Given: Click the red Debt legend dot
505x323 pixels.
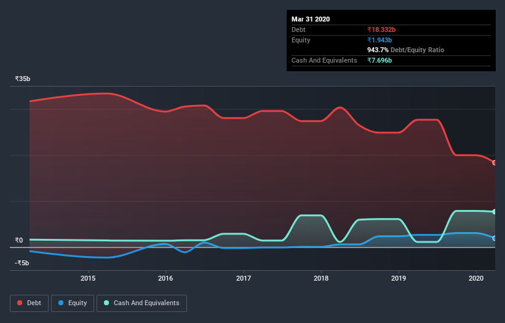Looking at the screenshot, I should pos(20,303).
